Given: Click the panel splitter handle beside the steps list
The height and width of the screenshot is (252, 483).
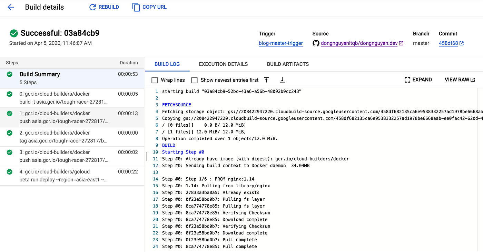Looking at the screenshot, I should coord(146,156).
